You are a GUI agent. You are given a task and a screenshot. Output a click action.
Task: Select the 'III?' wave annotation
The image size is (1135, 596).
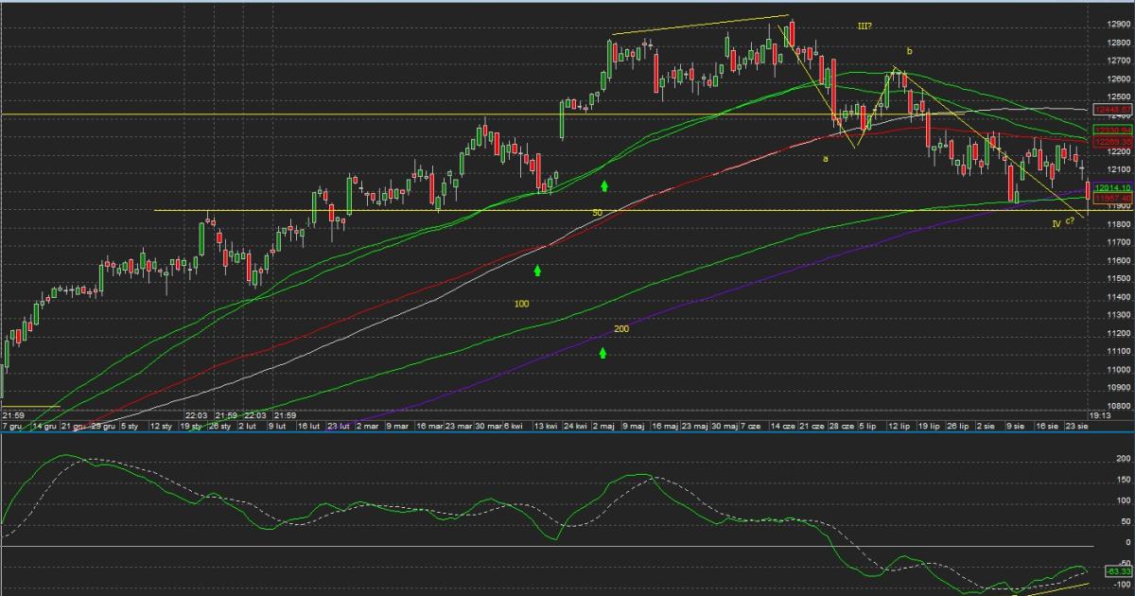[x=864, y=26]
